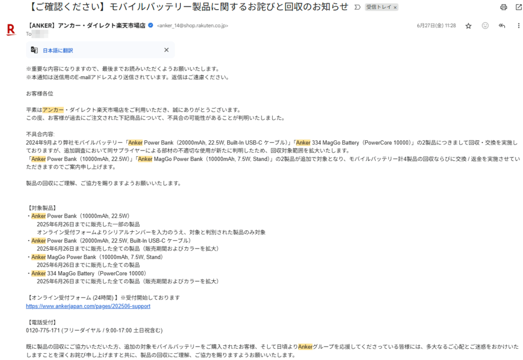
Task: Remove the 受信トレイ label with its x
Action: point(395,7)
